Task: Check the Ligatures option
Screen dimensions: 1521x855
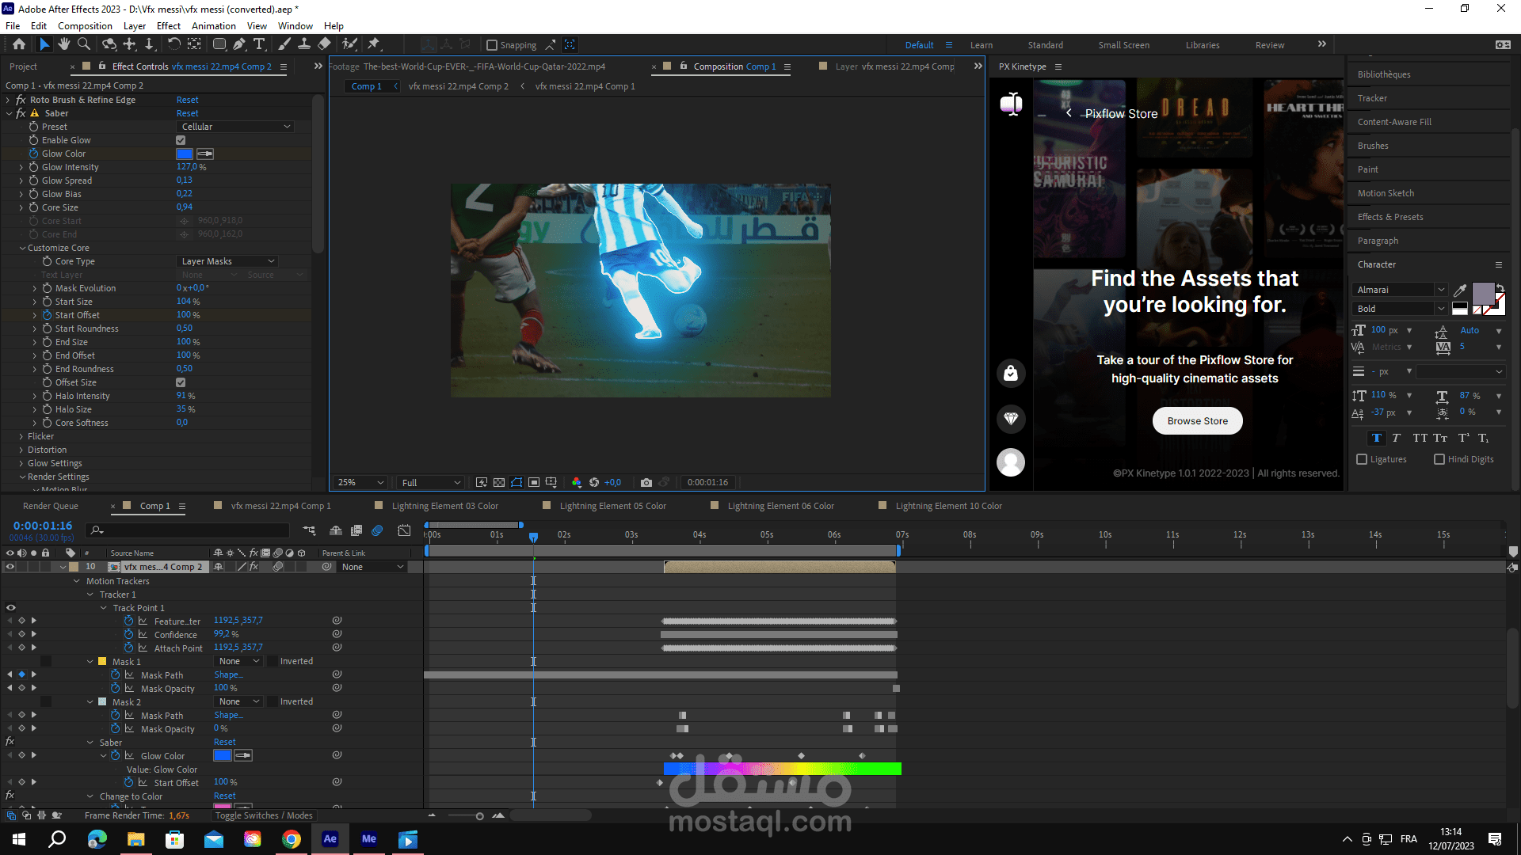Action: pyautogui.click(x=1362, y=459)
